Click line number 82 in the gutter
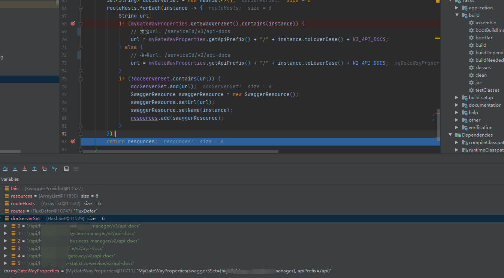The height and width of the screenshot is (278, 504). pos(64,134)
